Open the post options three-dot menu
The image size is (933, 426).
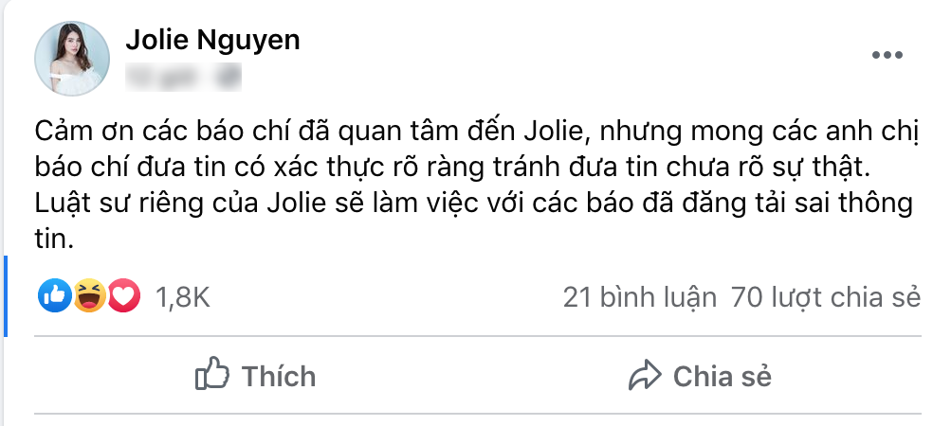(887, 55)
